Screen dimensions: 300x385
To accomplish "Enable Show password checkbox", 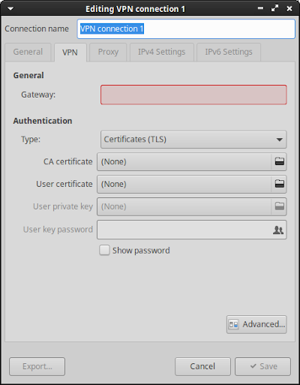I will (x=104, y=250).
